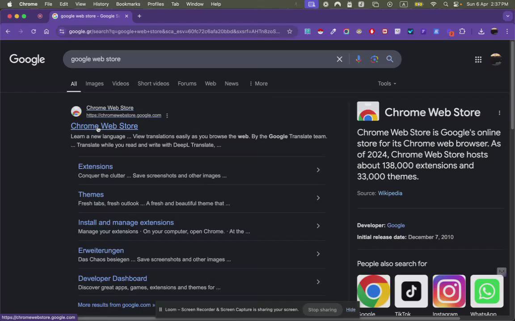Image resolution: width=515 pixels, height=321 pixels.
Task: Open the Chrome downloads icon
Action: click(481, 32)
